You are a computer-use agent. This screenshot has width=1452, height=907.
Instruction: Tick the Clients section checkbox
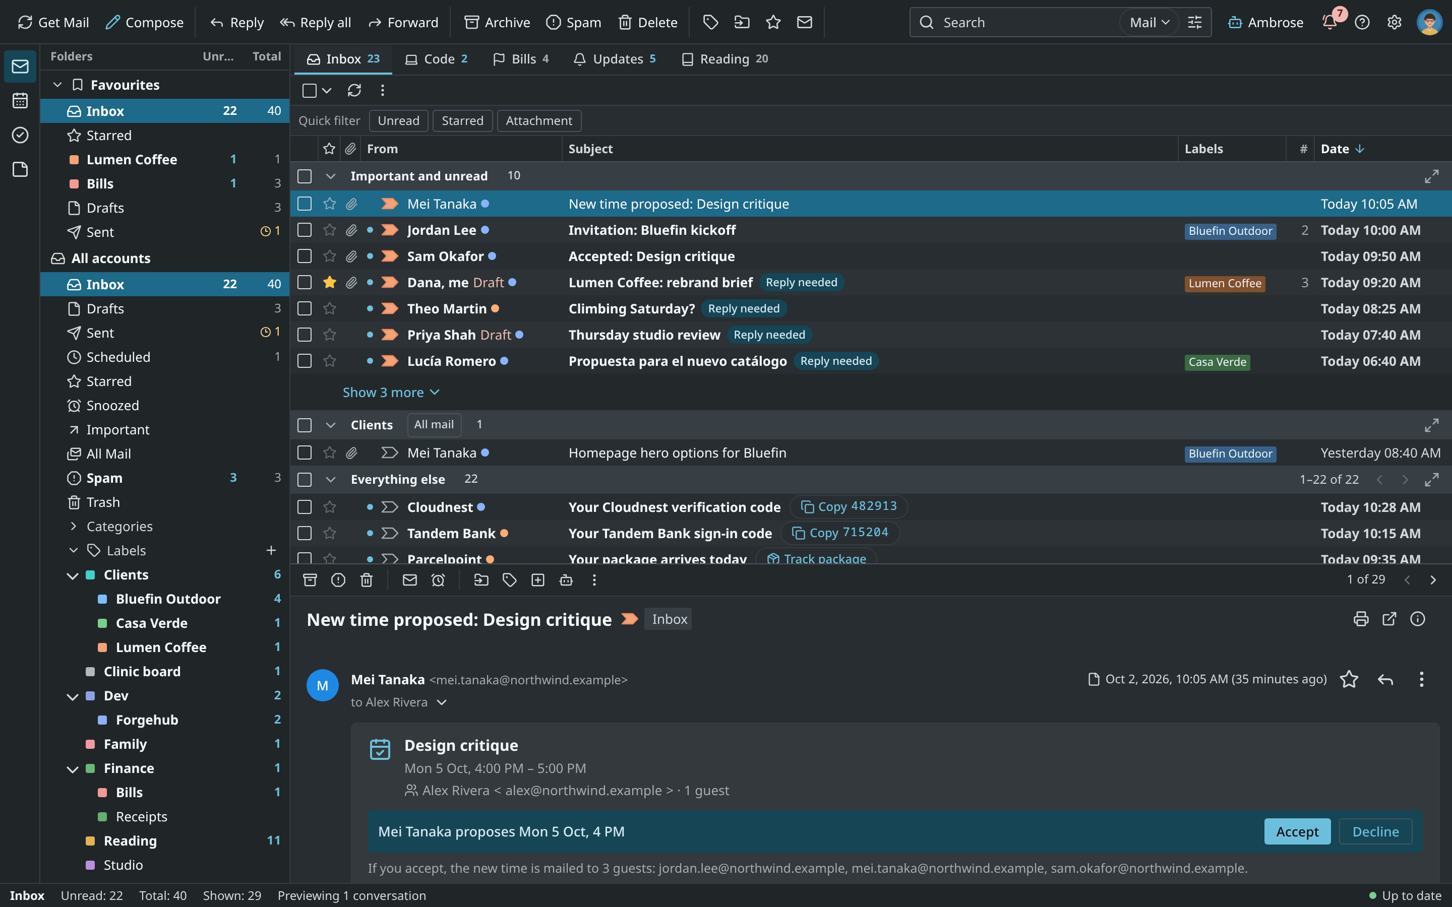tap(304, 425)
